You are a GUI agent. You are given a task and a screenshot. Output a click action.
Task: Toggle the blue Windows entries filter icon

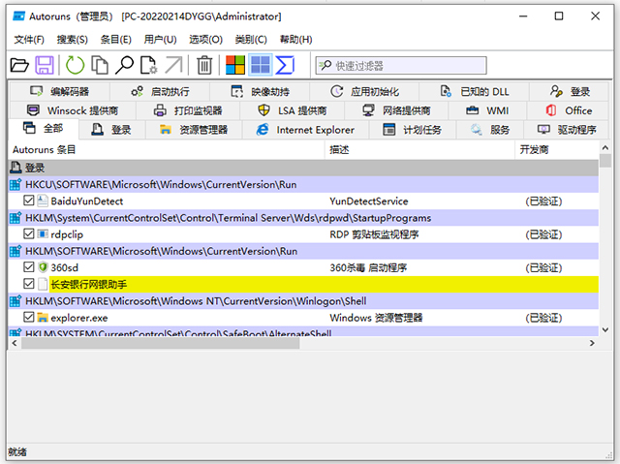(261, 65)
